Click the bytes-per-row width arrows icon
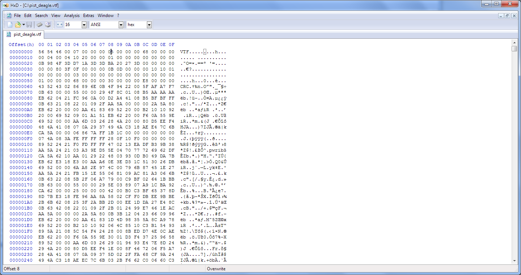Image resolution: width=521 pixels, height=275 pixels. [60, 25]
